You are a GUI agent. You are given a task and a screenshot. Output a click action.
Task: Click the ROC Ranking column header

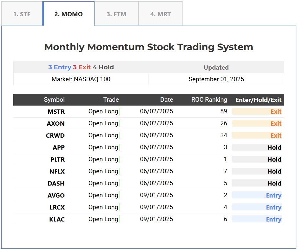click(209, 100)
